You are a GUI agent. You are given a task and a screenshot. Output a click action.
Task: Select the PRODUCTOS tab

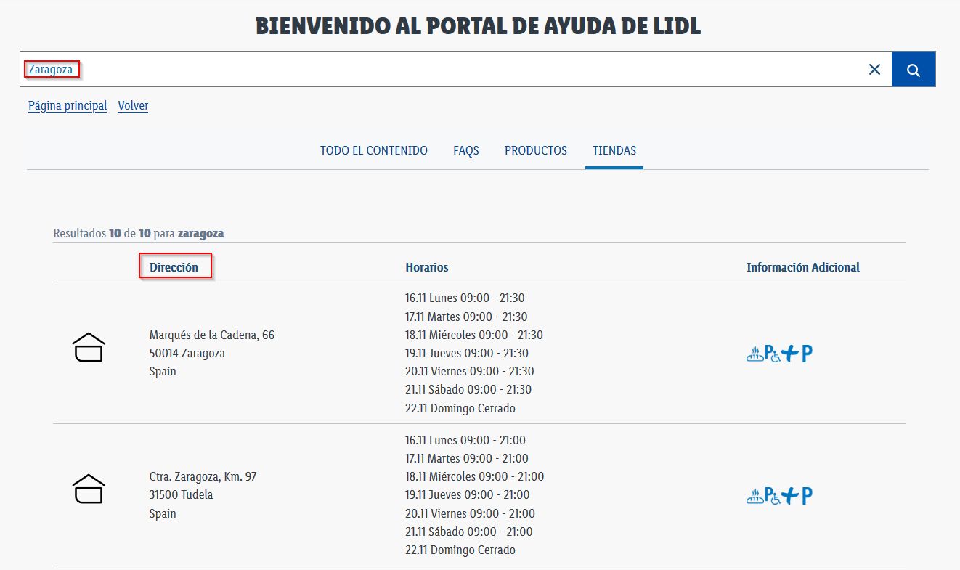[535, 151]
